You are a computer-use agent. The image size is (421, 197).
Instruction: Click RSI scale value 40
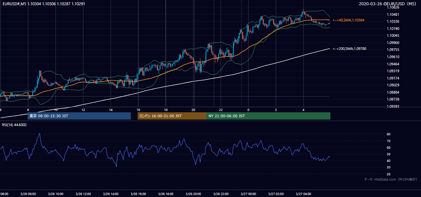[x=388, y=161]
